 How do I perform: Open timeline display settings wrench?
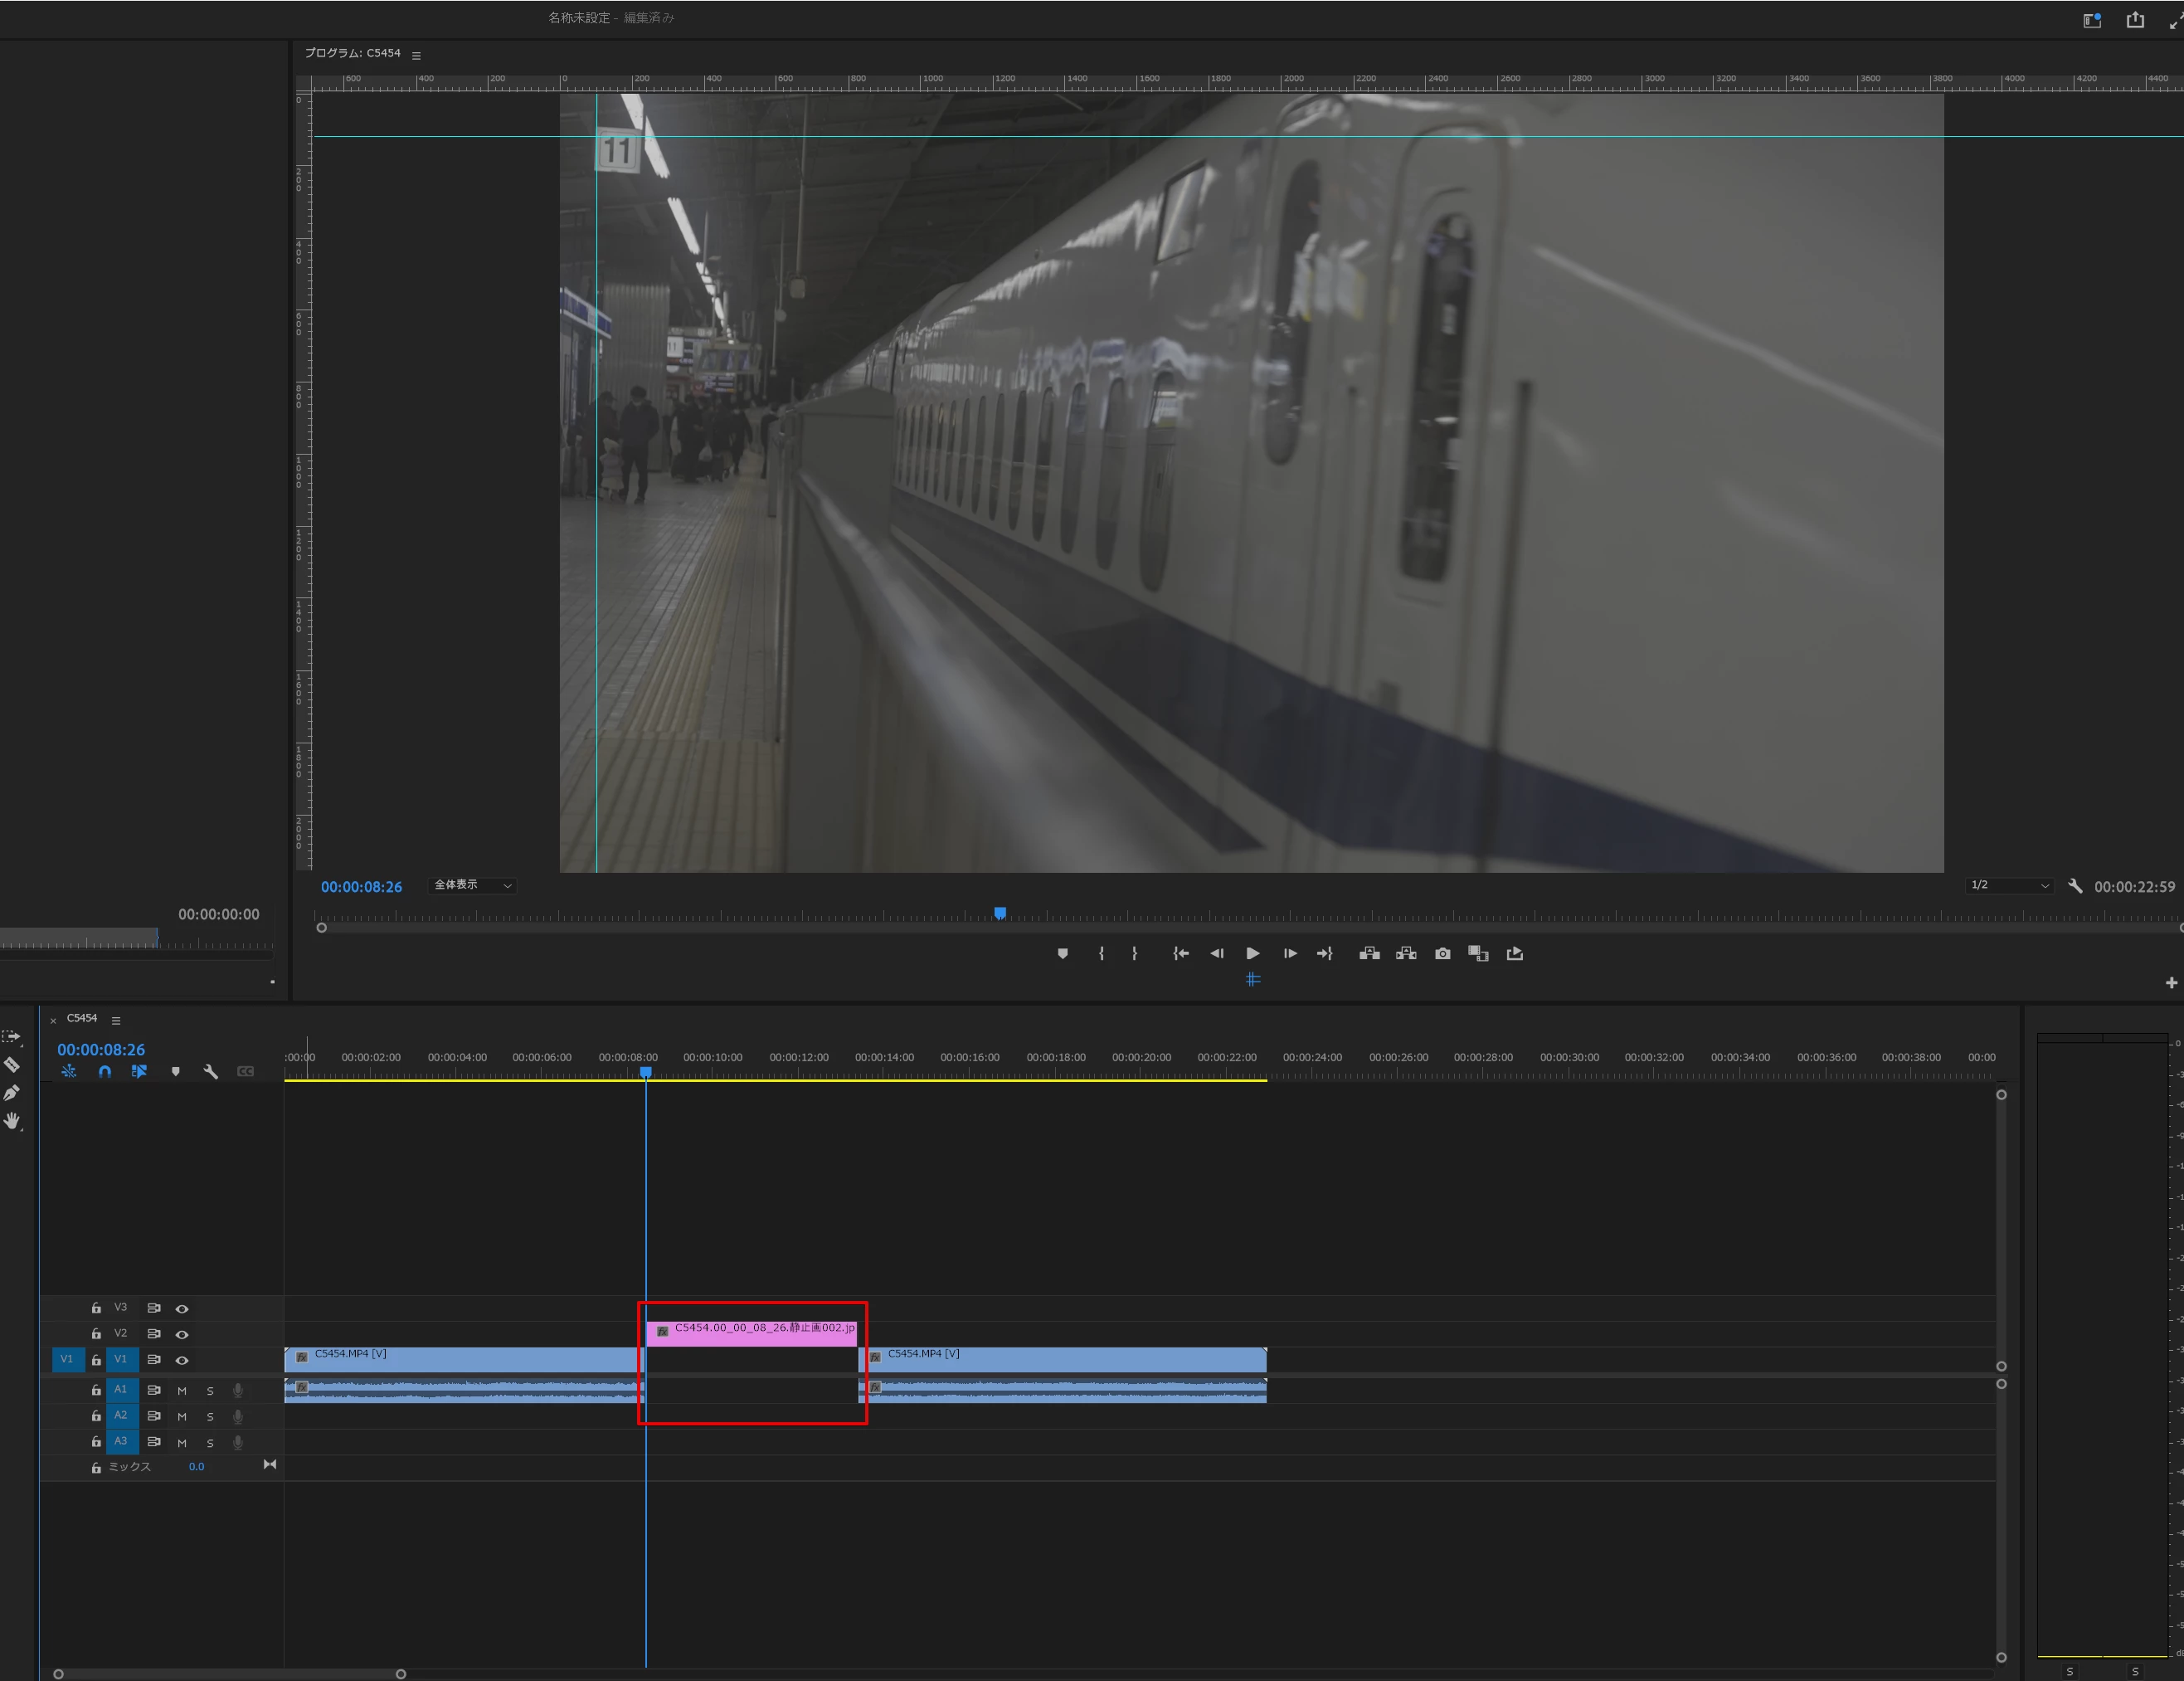pyautogui.click(x=210, y=1071)
